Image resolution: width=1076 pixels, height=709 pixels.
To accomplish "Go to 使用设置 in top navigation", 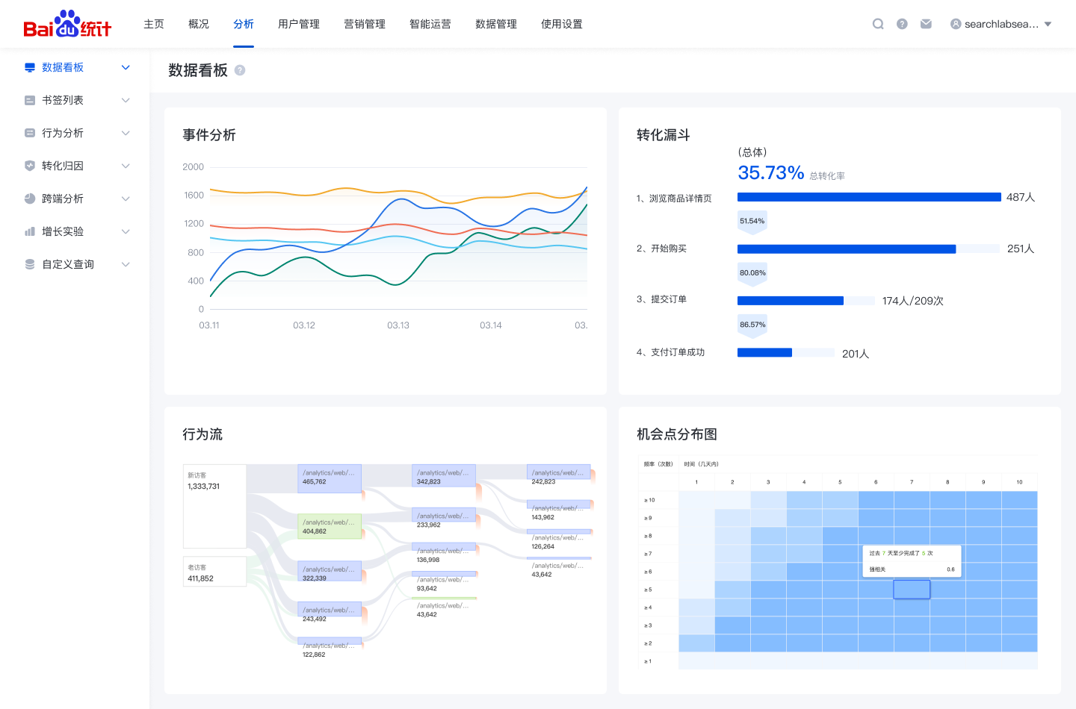I will pyautogui.click(x=562, y=24).
